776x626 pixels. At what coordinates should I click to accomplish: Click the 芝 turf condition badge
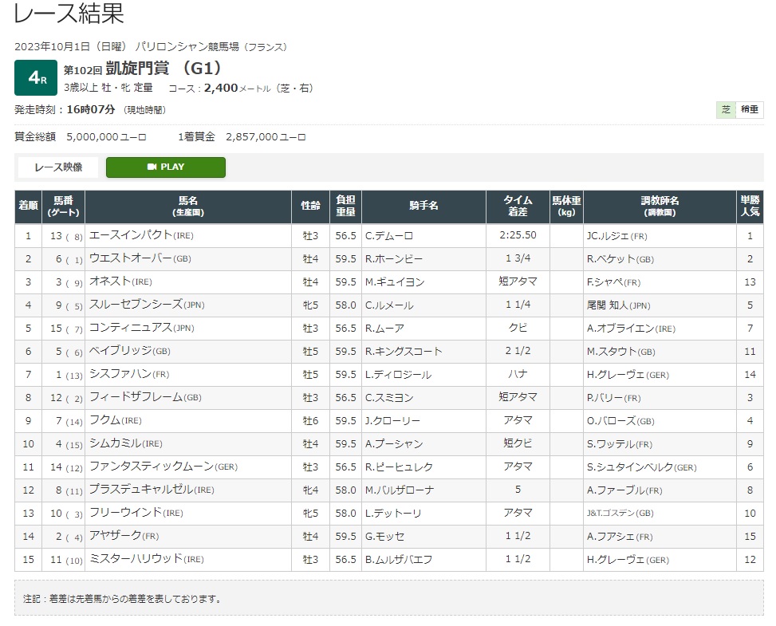coord(725,110)
